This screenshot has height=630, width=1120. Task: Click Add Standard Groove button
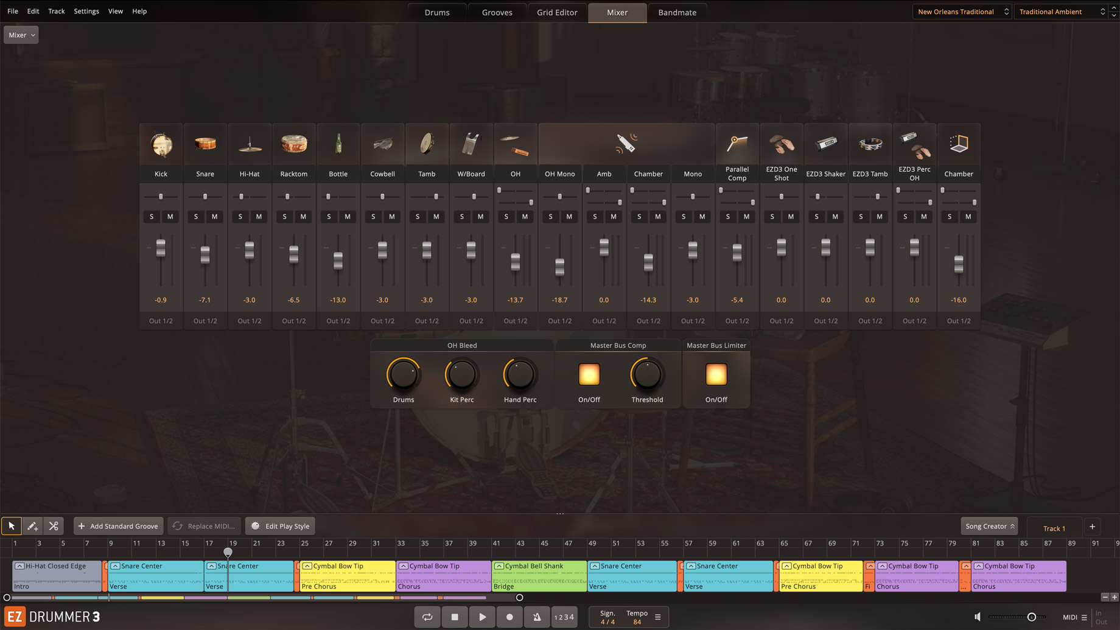118,526
